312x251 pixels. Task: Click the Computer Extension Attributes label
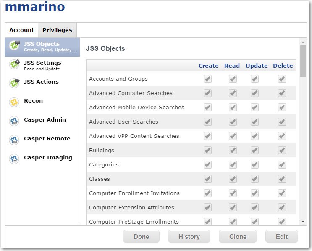click(131, 208)
